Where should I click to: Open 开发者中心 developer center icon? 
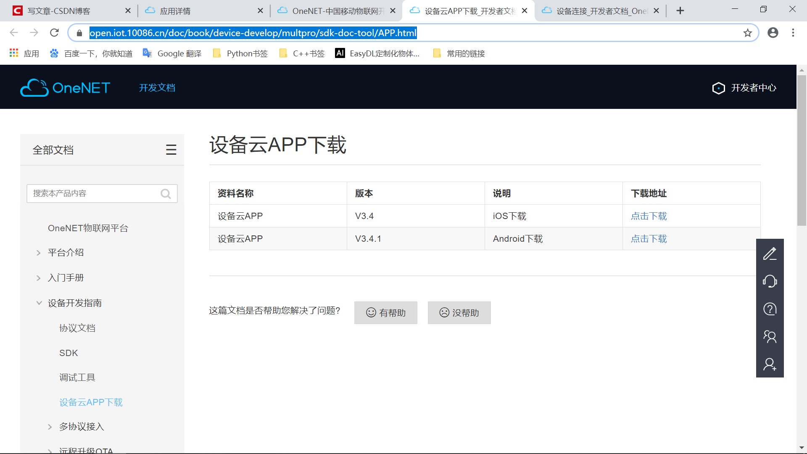718,87
